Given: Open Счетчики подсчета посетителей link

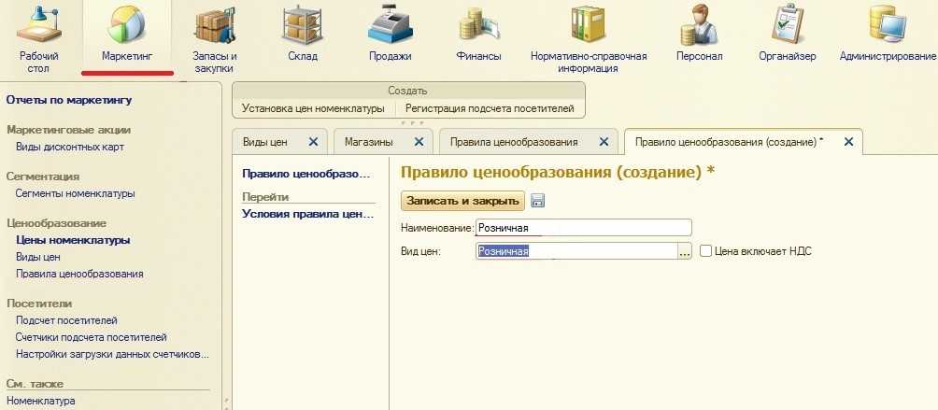Looking at the screenshot, I should (x=92, y=337).
